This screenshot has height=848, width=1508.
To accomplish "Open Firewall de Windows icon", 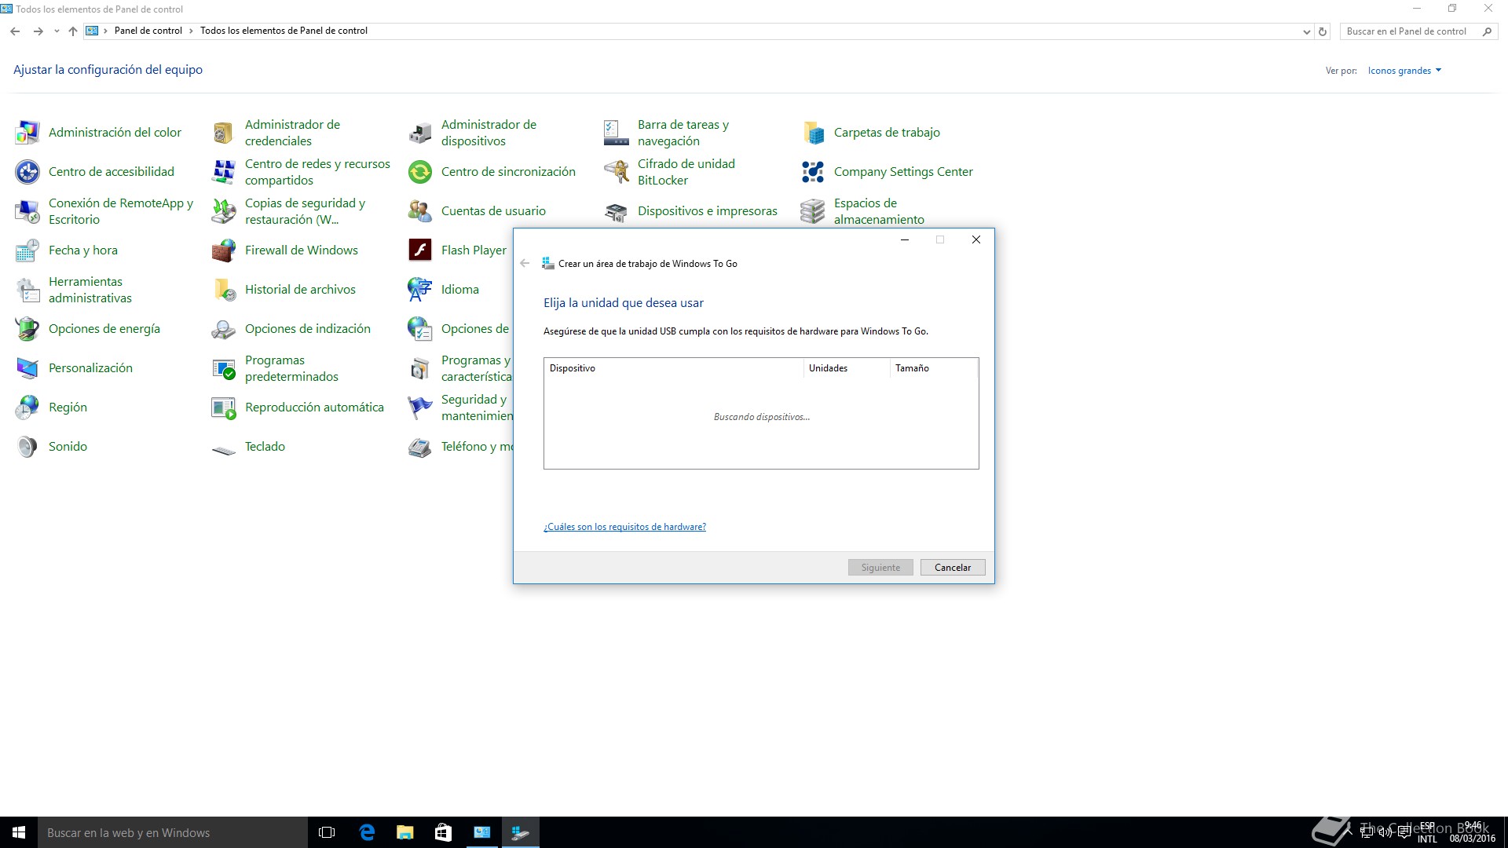I will (224, 250).
